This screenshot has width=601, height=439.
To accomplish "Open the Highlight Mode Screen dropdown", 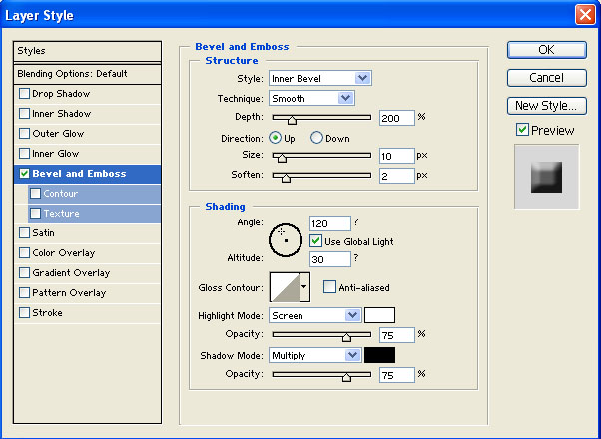I will 315,315.
